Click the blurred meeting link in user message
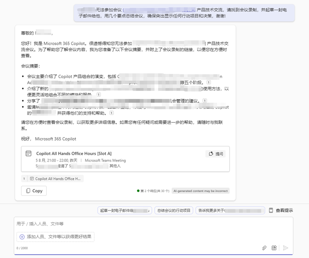 pyautogui.click(x=159, y=10)
